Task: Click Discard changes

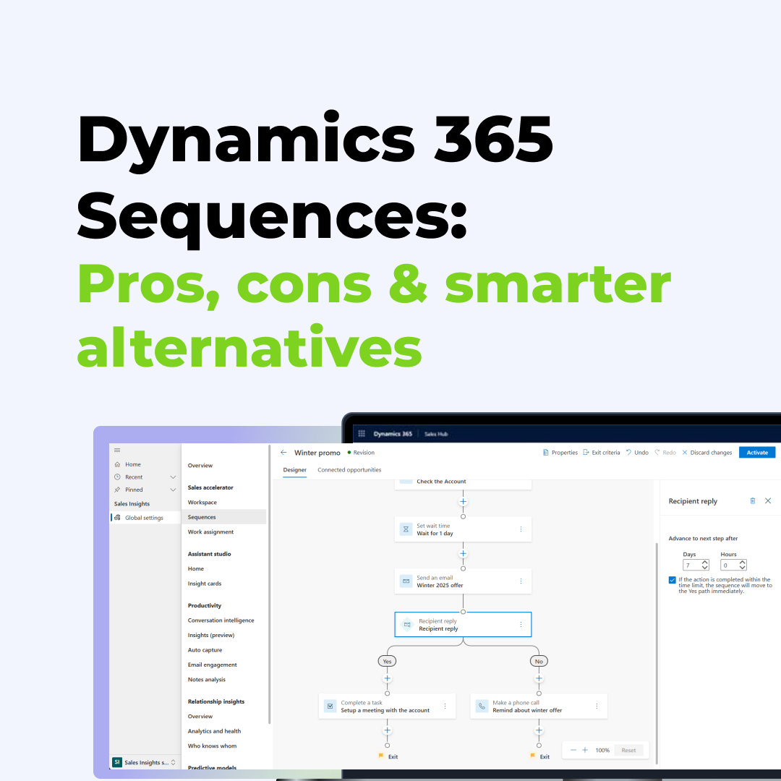Action: click(707, 453)
